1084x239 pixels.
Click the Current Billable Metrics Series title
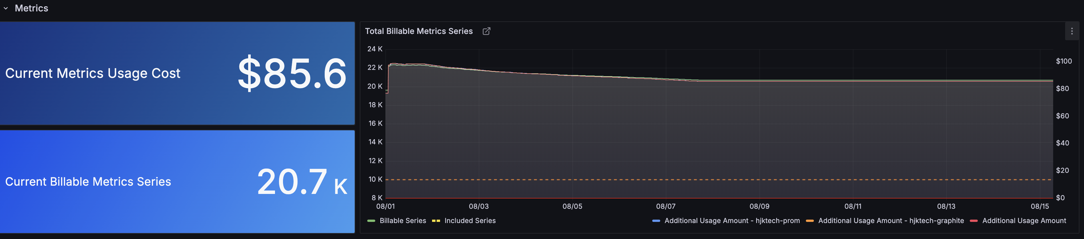pos(88,181)
